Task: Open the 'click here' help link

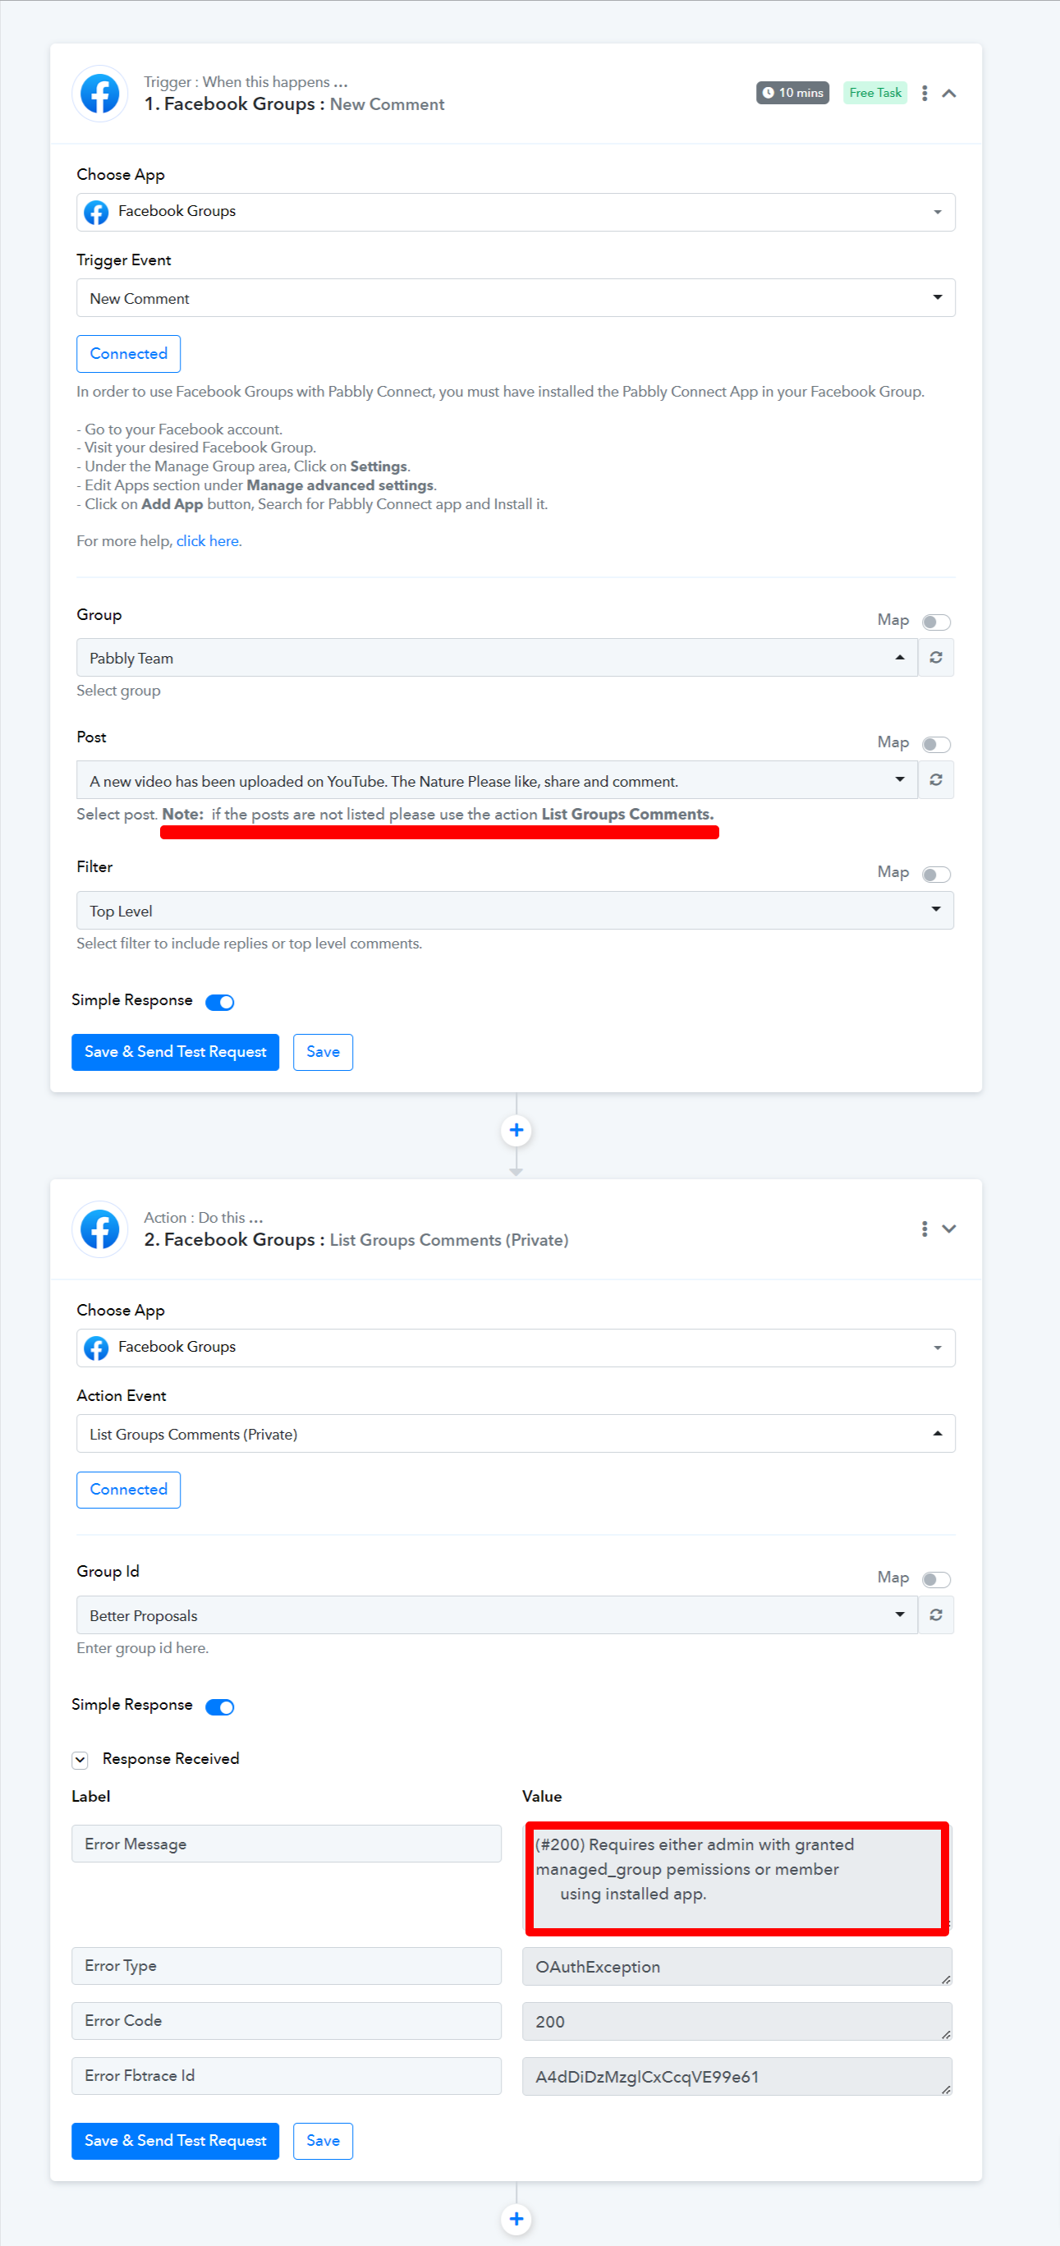Action: (x=209, y=540)
